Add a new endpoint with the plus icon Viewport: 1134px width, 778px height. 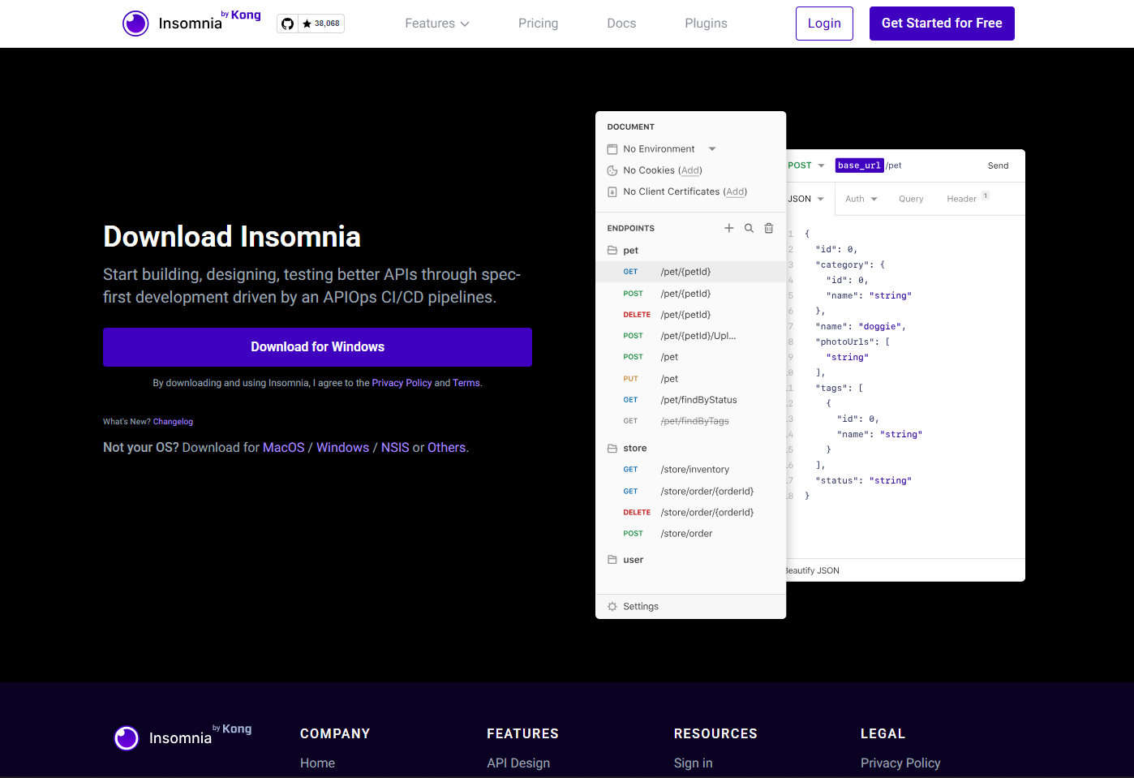tap(728, 228)
